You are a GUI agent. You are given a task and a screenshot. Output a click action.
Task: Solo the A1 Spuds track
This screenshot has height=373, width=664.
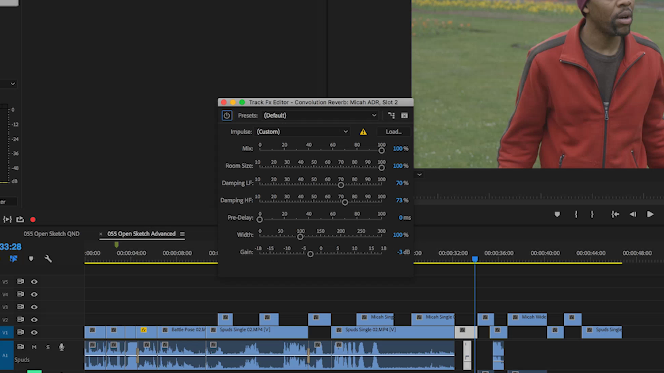(48, 347)
